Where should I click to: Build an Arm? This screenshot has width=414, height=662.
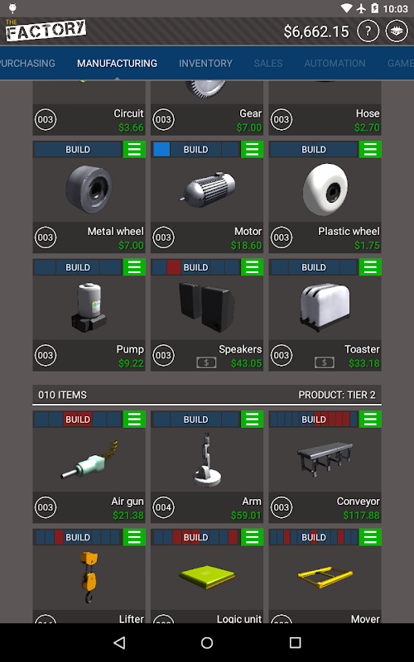(195, 420)
